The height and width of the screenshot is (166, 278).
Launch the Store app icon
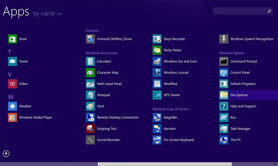coord(12,39)
